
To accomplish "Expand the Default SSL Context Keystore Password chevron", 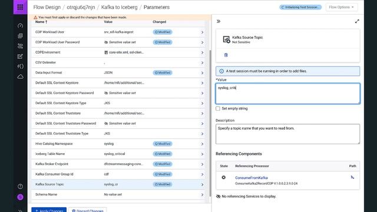I will coord(202,93).
